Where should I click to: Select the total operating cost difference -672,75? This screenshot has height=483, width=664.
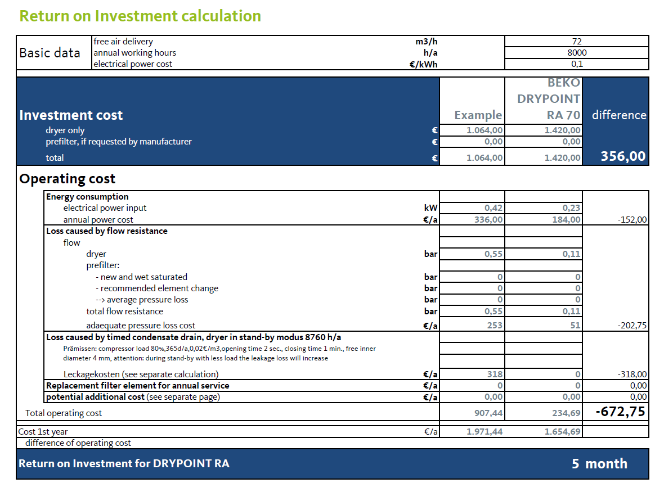click(616, 412)
